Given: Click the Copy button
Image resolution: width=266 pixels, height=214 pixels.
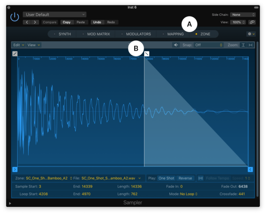Looking at the screenshot, I should (x=66, y=22).
